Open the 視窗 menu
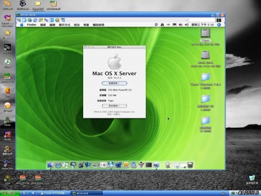261x196 pixels. (x=86, y=25)
